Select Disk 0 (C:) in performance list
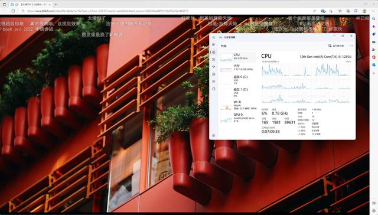This screenshot has width=378, height=215. point(237,80)
